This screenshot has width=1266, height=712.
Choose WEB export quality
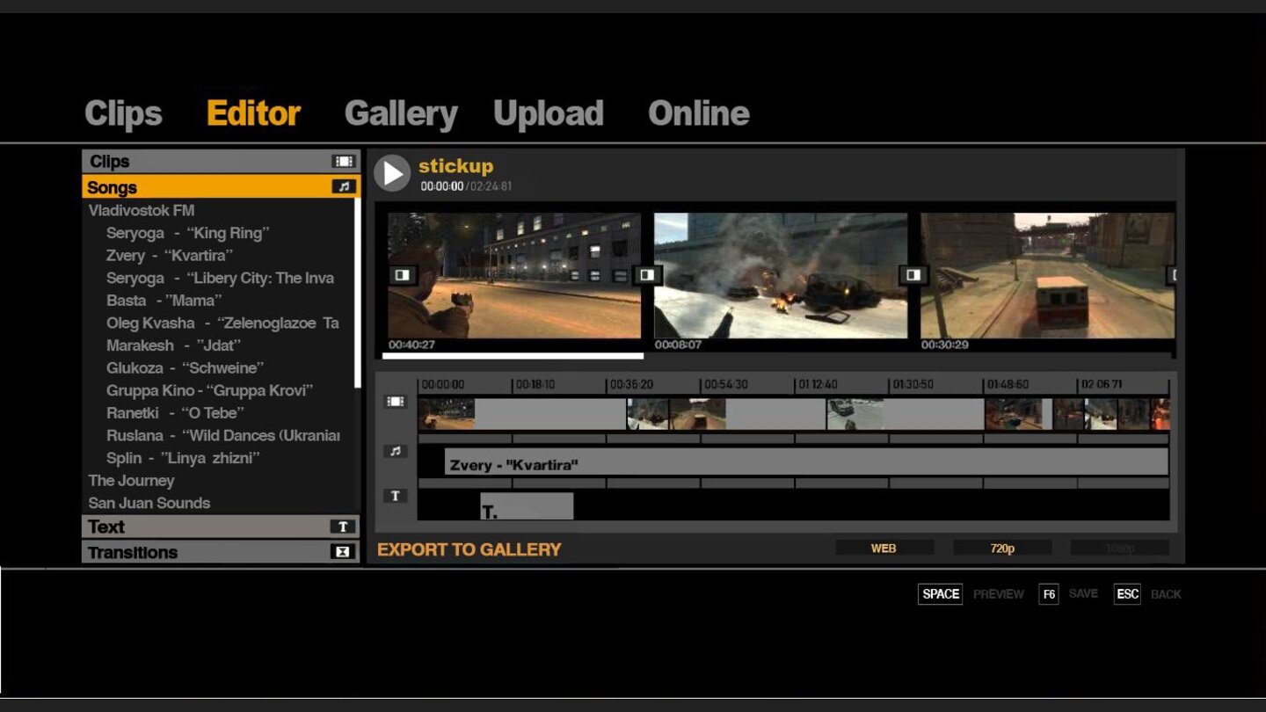click(x=884, y=548)
